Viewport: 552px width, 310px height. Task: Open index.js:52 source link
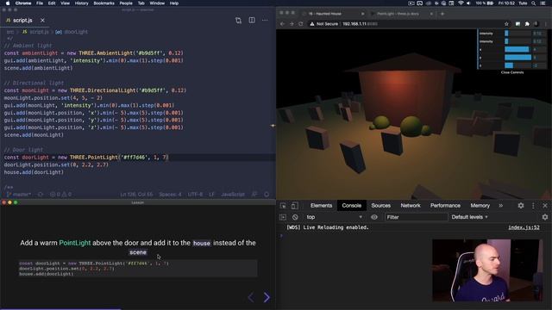point(524,227)
